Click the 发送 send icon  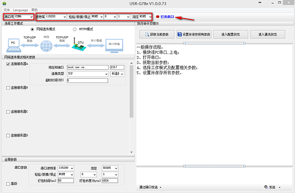coord(266,187)
